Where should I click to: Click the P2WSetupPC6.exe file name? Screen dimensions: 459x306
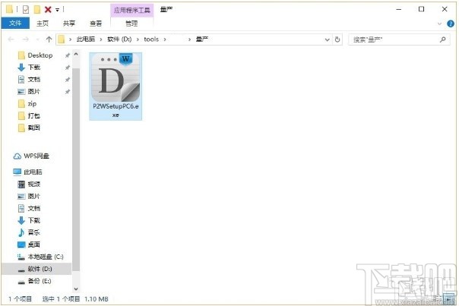116,111
